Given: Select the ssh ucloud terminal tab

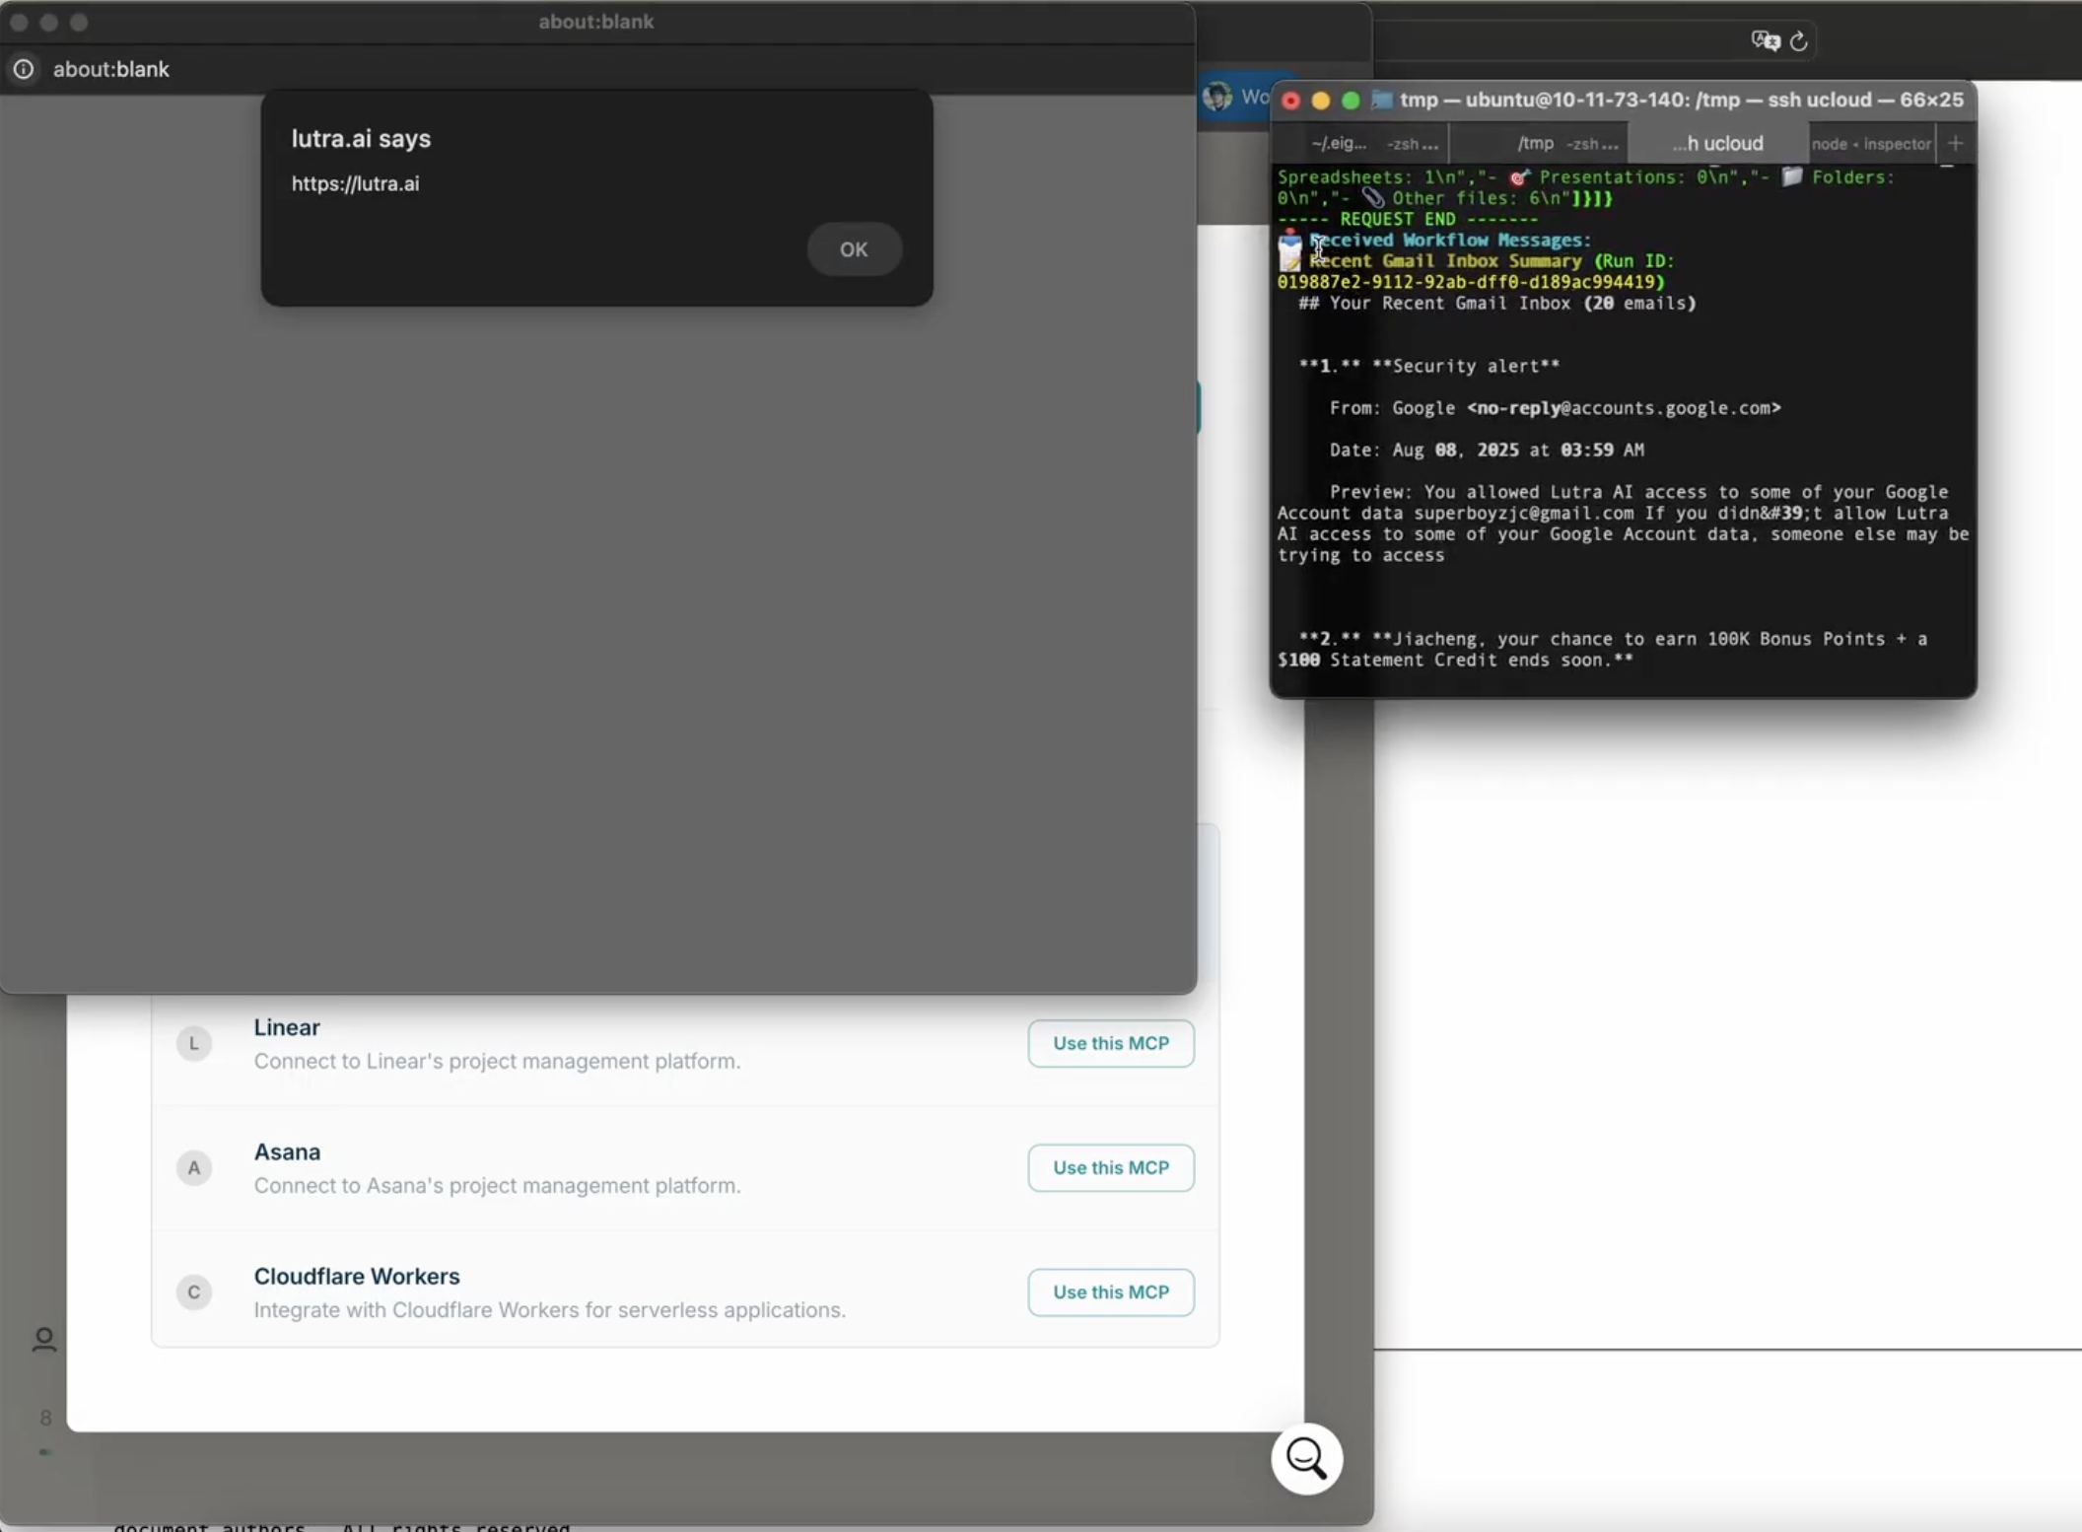Looking at the screenshot, I should [x=1717, y=144].
